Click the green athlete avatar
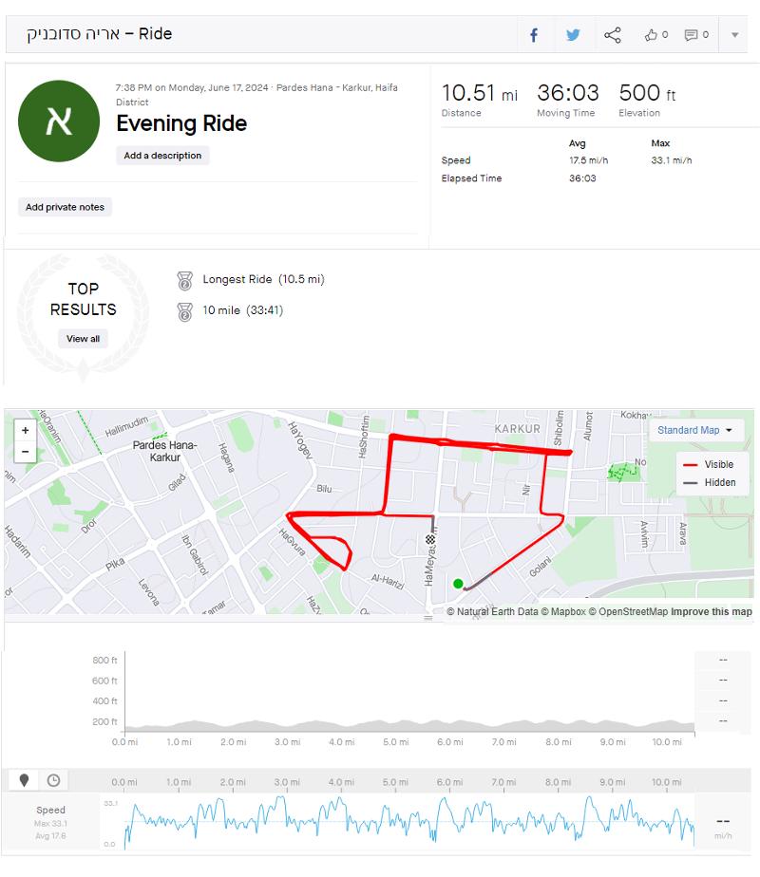Viewport: 760px width, 877px height. click(59, 121)
